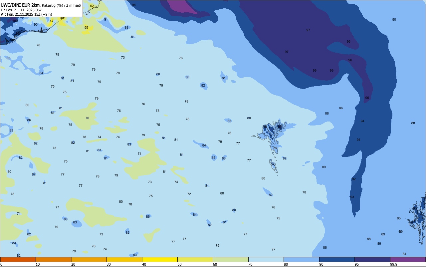Click the '99.9' legend tick label
Screen dimensions: 426x267
394,264
